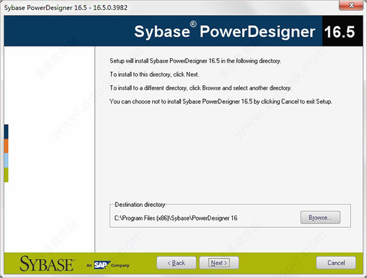This screenshot has width=367, height=278.
Task: Click the SAP company logo
Action: 102,265
